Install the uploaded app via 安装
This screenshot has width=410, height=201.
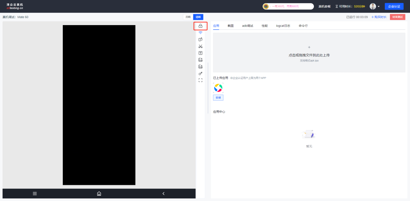coord(218,98)
